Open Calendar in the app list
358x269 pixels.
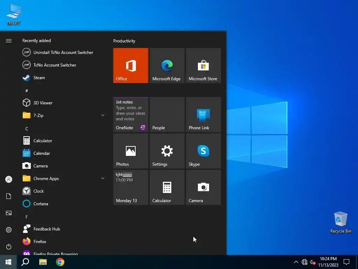pos(64,153)
